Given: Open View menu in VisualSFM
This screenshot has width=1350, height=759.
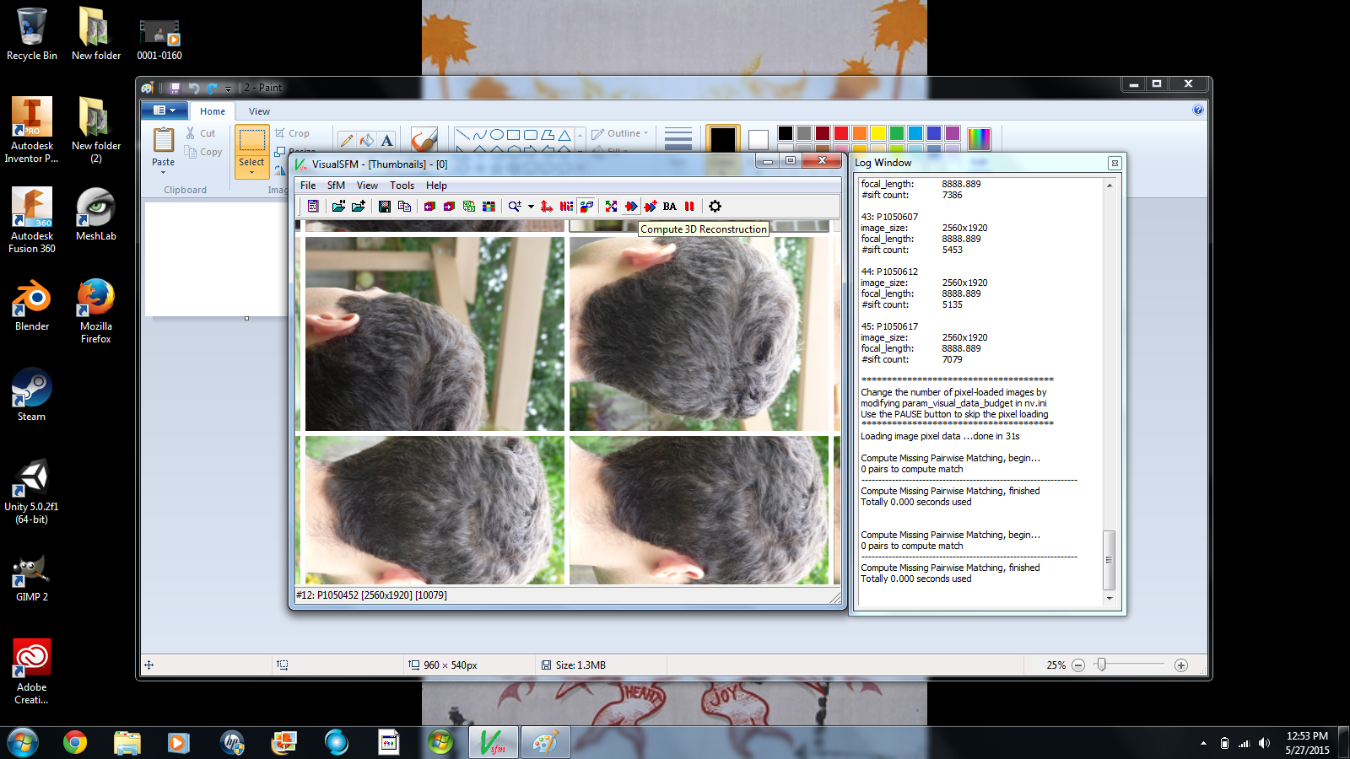Looking at the screenshot, I should (367, 186).
